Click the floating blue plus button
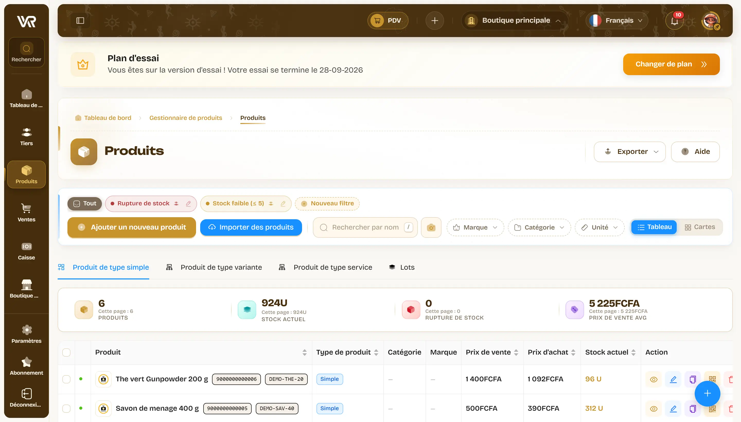This screenshot has width=741, height=422. 707,394
